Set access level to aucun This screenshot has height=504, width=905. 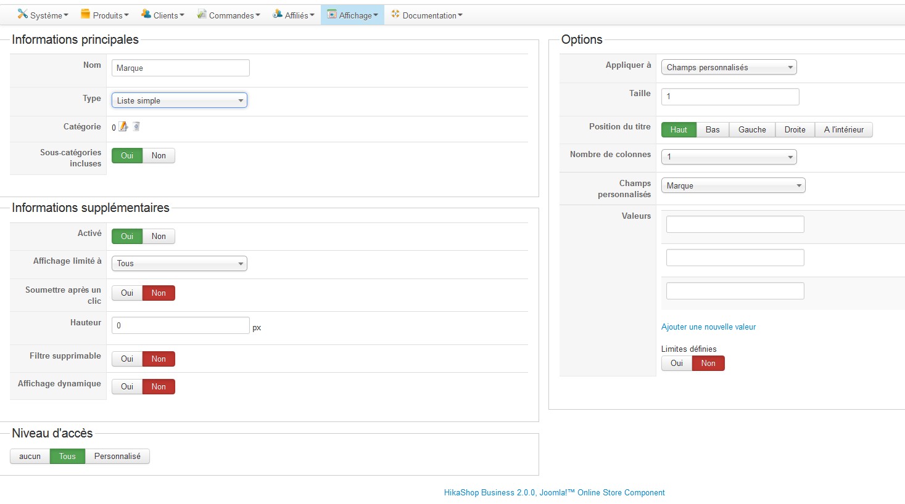[30, 457]
